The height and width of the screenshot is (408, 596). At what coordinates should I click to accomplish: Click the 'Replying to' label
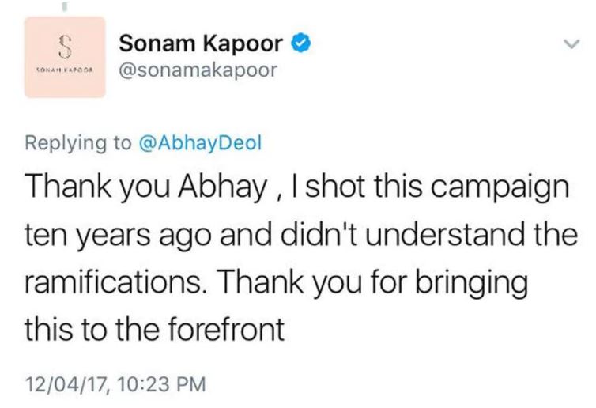point(77,142)
